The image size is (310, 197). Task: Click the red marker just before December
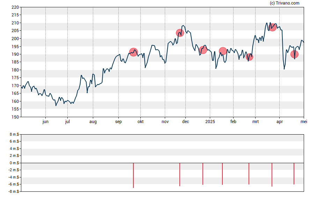pos(180,33)
